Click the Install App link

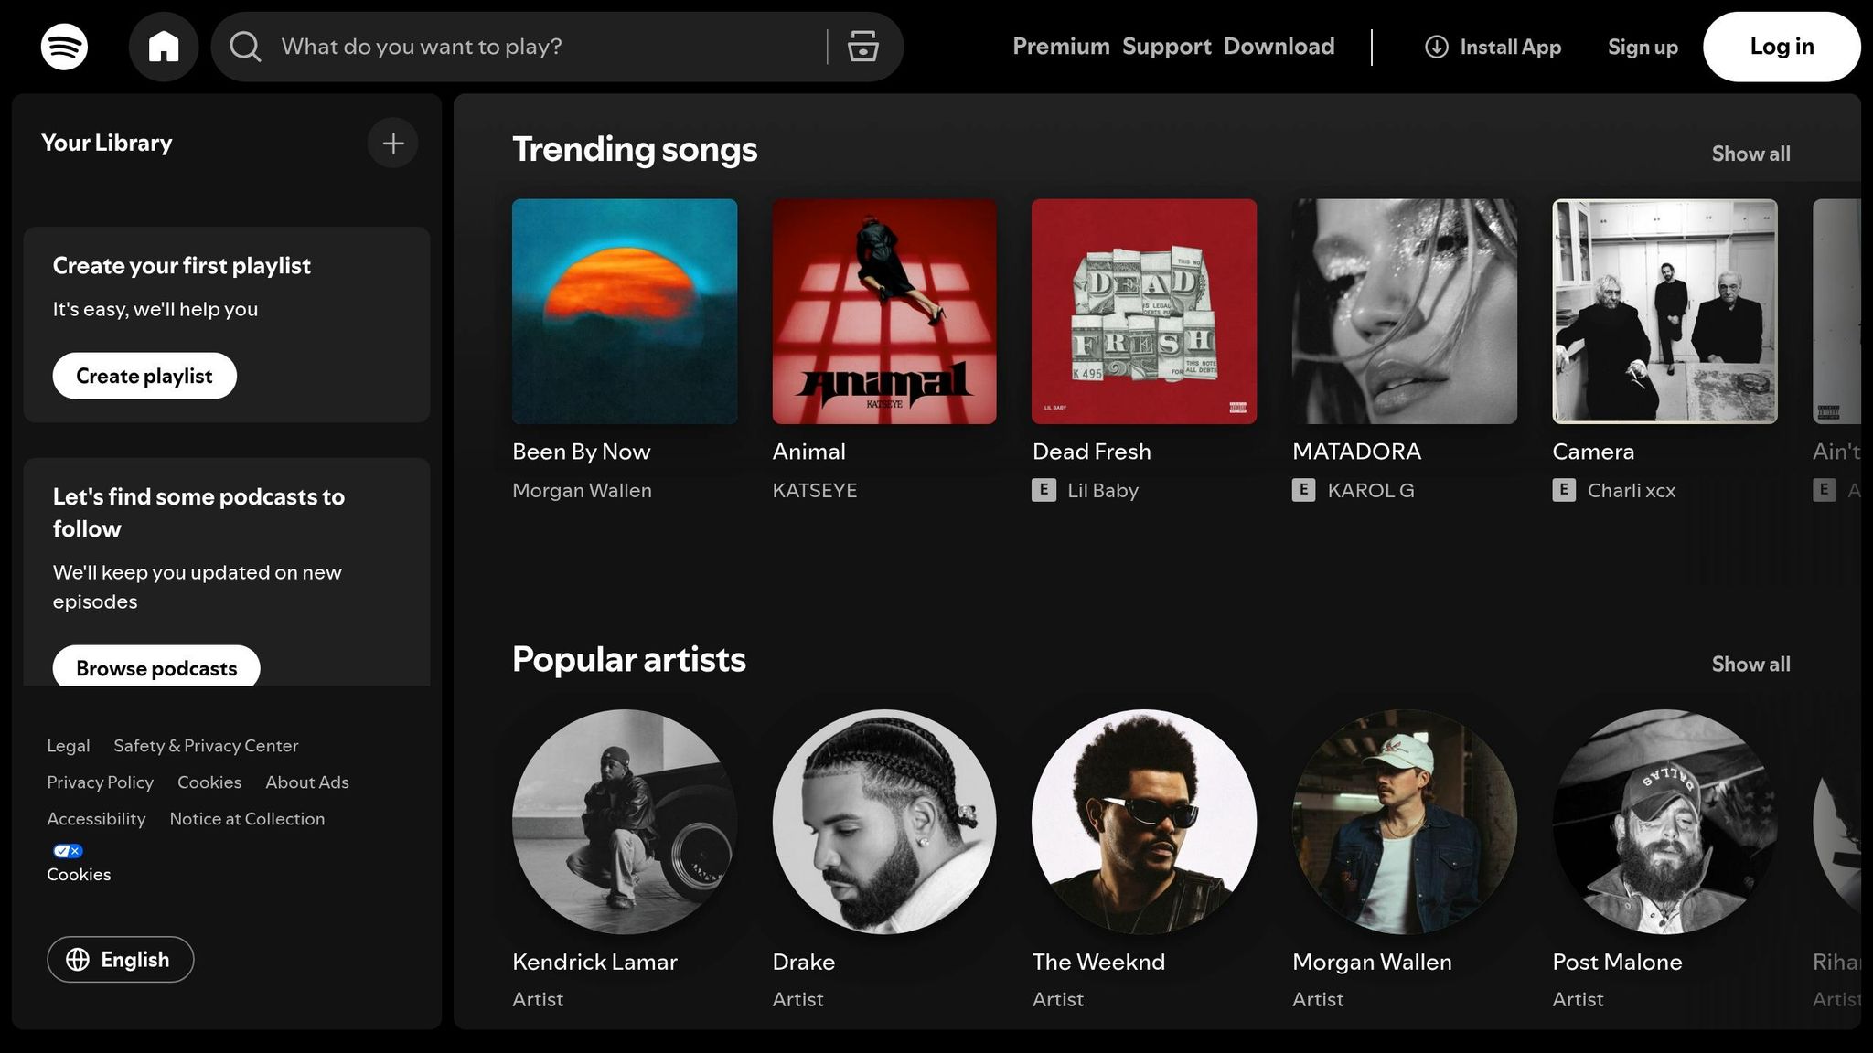[1493, 47]
